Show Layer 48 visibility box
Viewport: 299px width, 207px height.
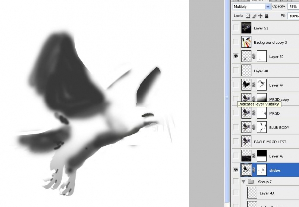(236, 71)
